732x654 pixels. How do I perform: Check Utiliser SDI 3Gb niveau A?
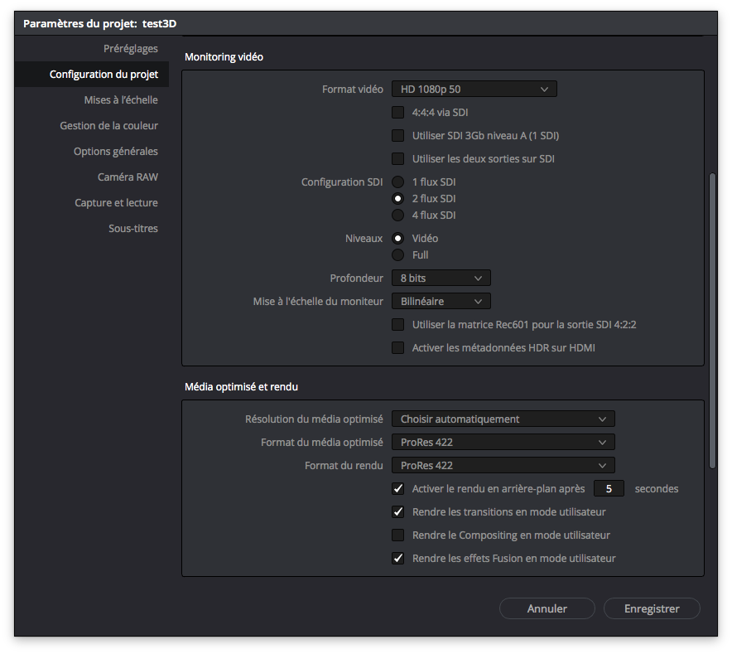(x=398, y=135)
